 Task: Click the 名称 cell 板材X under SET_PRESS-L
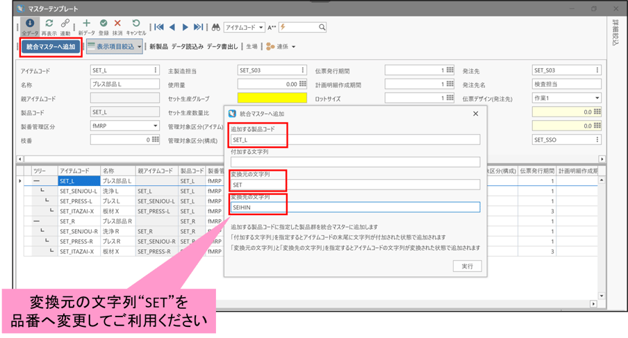[118, 211]
